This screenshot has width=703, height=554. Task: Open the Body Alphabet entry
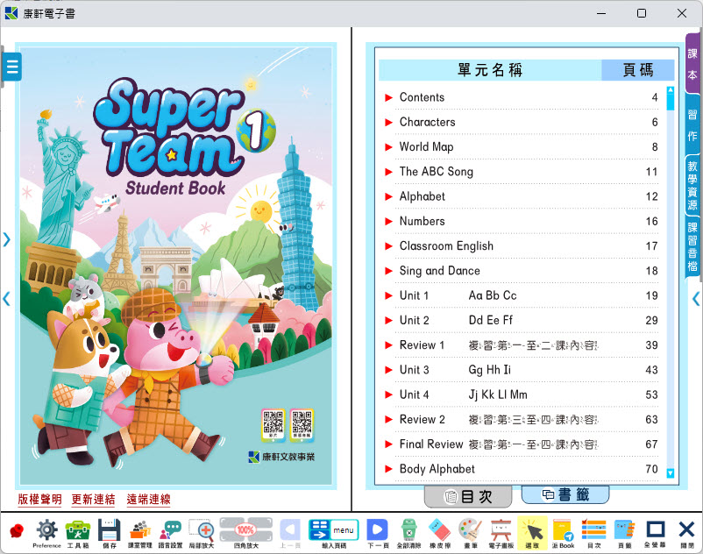tap(522, 469)
